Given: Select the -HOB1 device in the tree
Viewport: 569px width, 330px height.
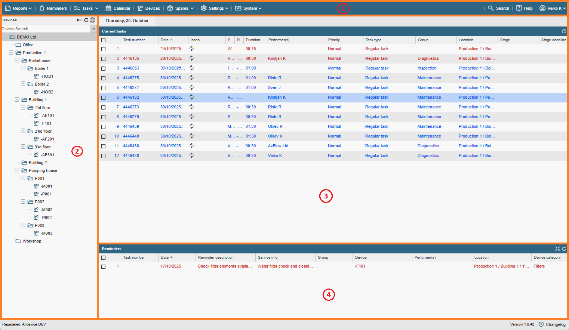Looking at the screenshot, I should (x=47, y=76).
